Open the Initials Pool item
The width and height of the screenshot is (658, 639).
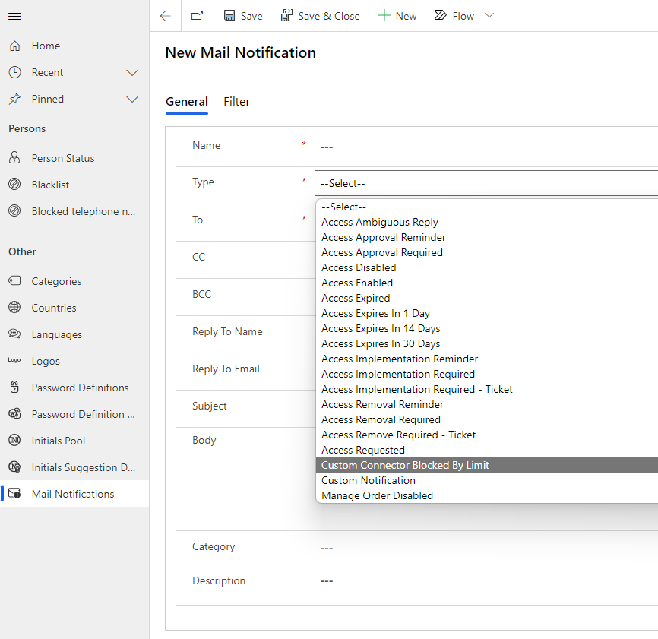tap(58, 441)
